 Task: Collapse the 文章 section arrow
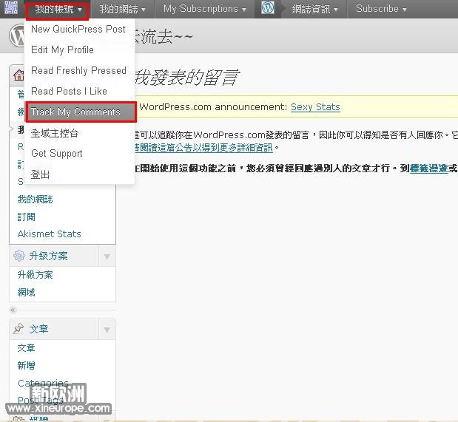tap(107, 330)
